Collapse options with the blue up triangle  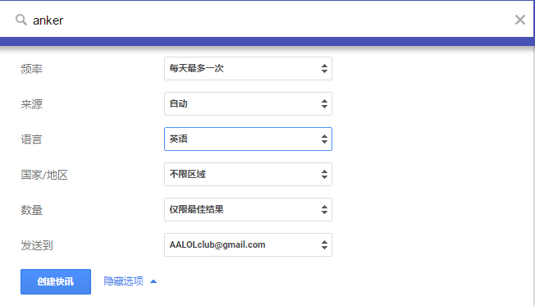click(153, 281)
